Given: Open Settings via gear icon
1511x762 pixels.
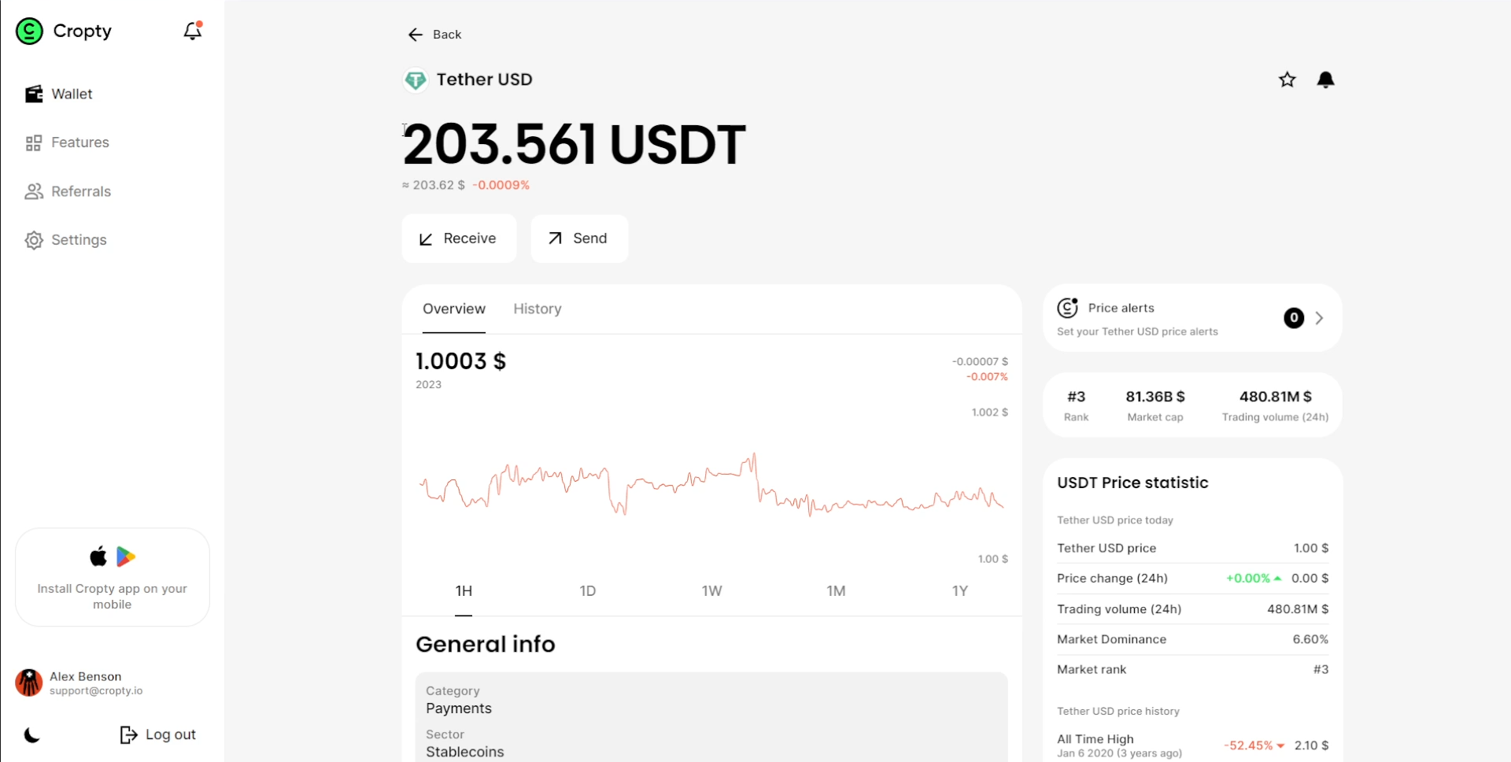Looking at the screenshot, I should pyautogui.click(x=32, y=240).
